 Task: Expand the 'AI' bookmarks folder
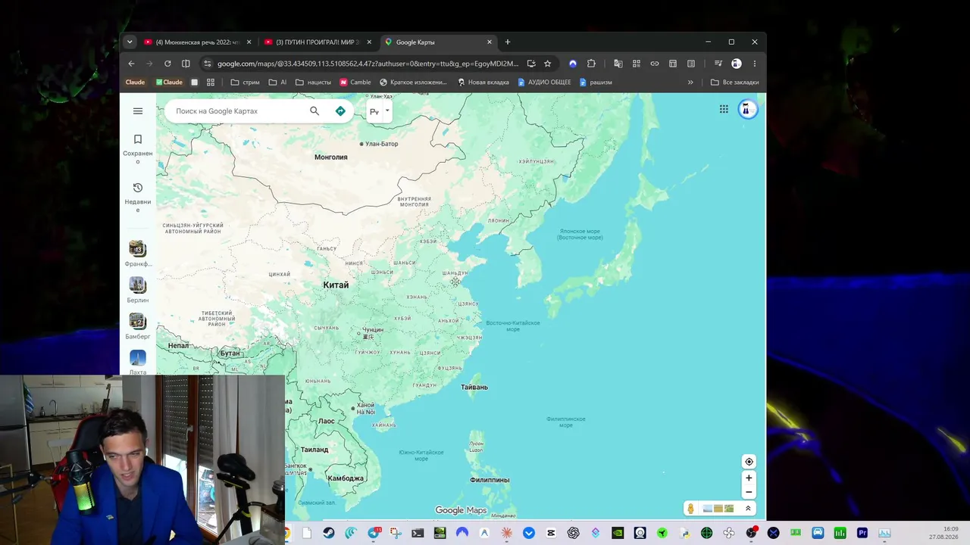click(277, 83)
